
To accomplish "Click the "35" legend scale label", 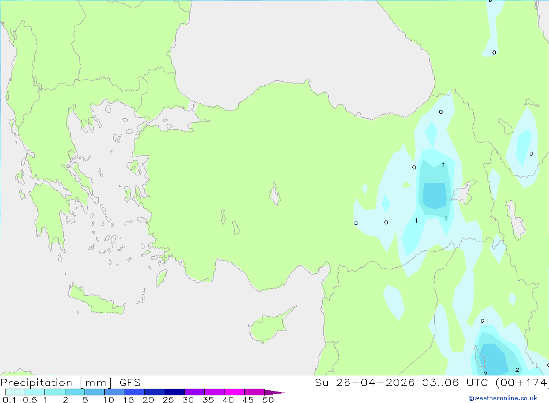I will coord(208,400).
